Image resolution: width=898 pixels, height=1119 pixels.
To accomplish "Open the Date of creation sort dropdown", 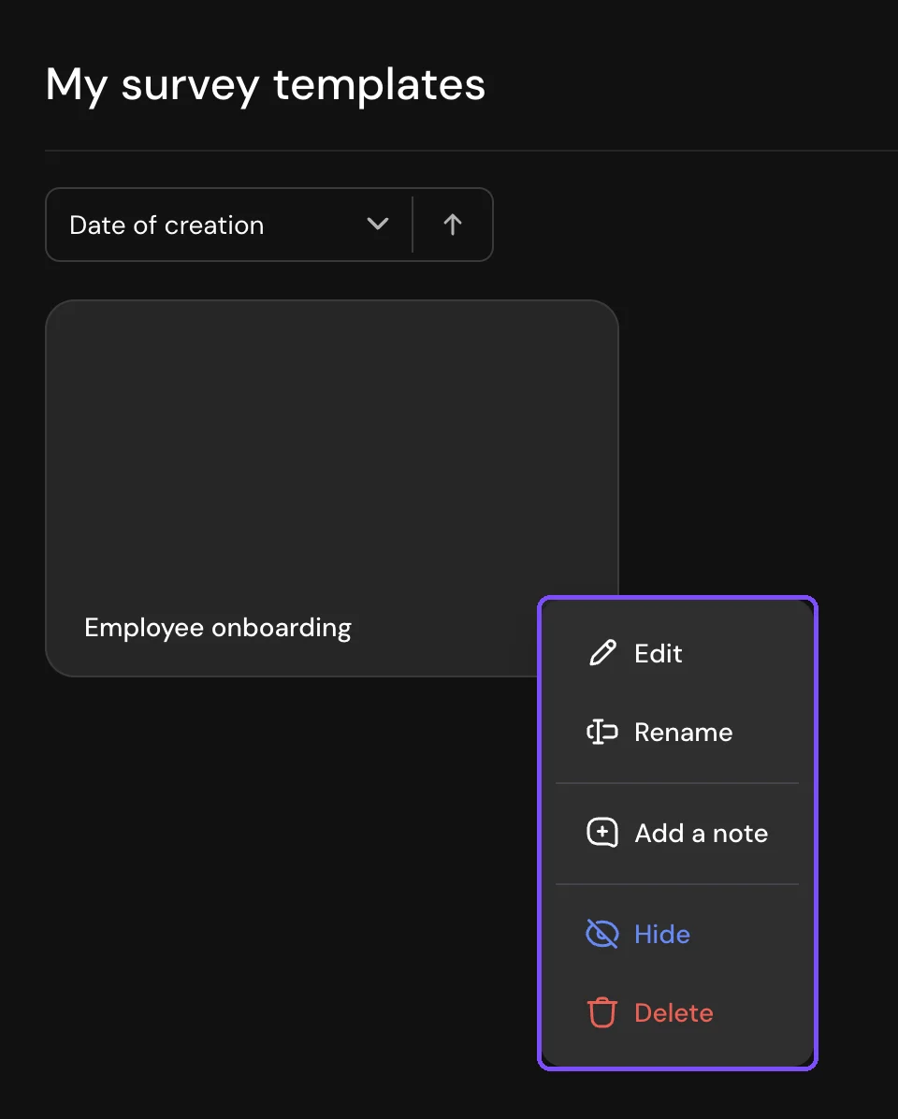I will [229, 225].
